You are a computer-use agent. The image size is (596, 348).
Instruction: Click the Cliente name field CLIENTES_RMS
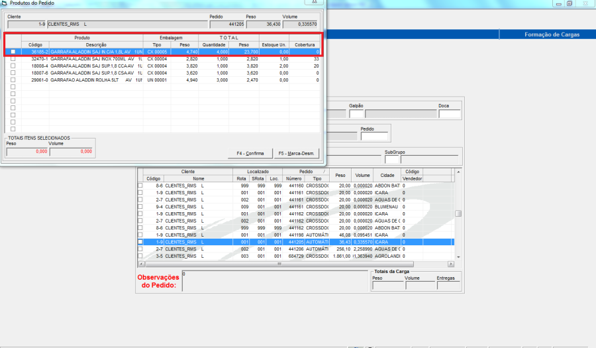pos(127,25)
